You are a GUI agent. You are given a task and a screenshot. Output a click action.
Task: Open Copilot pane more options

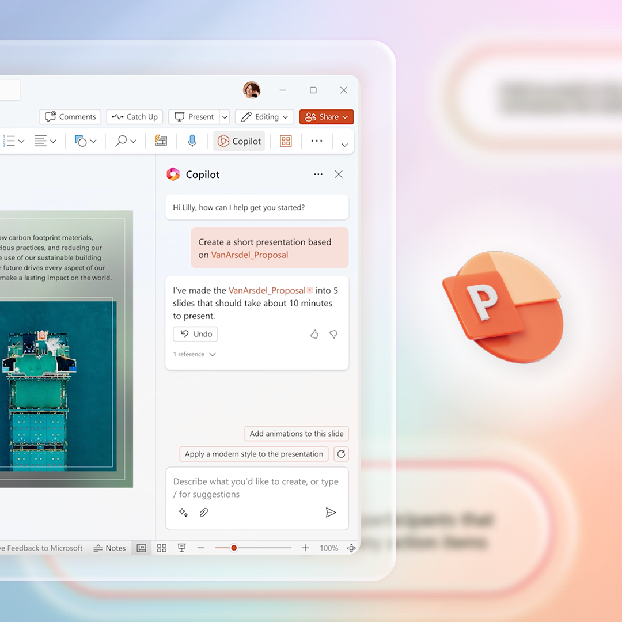click(318, 174)
